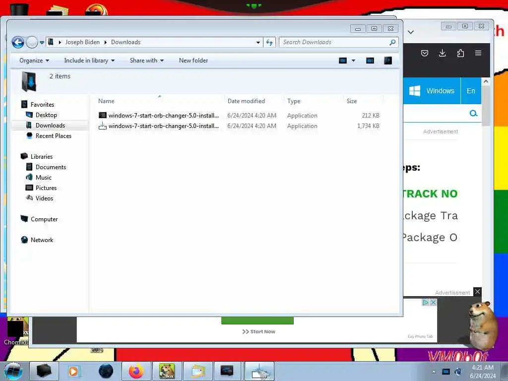Screen dimensions: 508x381
Task: Open Firefox downloads panel icon
Action: click(x=442, y=53)
